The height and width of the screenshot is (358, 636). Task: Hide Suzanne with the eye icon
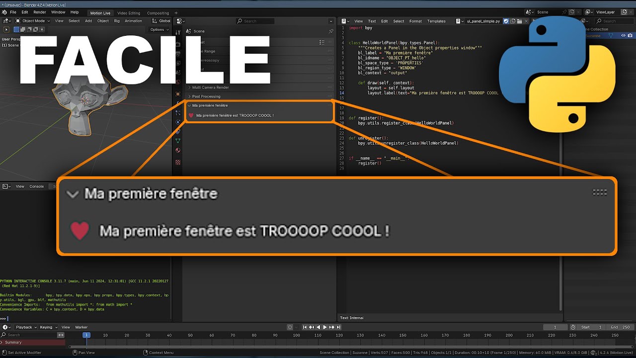coord(623,36)
